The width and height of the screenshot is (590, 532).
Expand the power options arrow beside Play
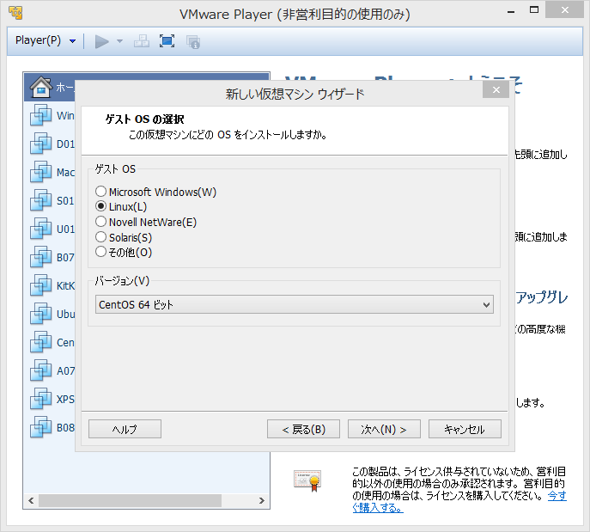pos(119,41)
